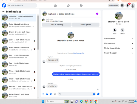
Task: Choose a GIF icon in composer
Action: point(55,94)
